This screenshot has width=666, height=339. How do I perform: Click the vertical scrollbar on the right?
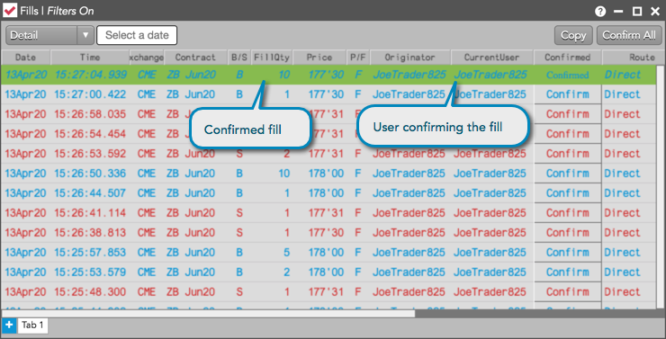[661, 187]
